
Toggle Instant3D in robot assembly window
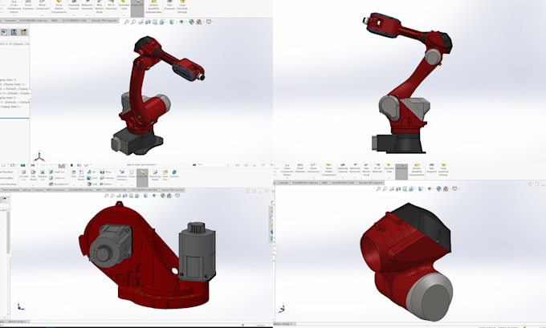(137, 8)
